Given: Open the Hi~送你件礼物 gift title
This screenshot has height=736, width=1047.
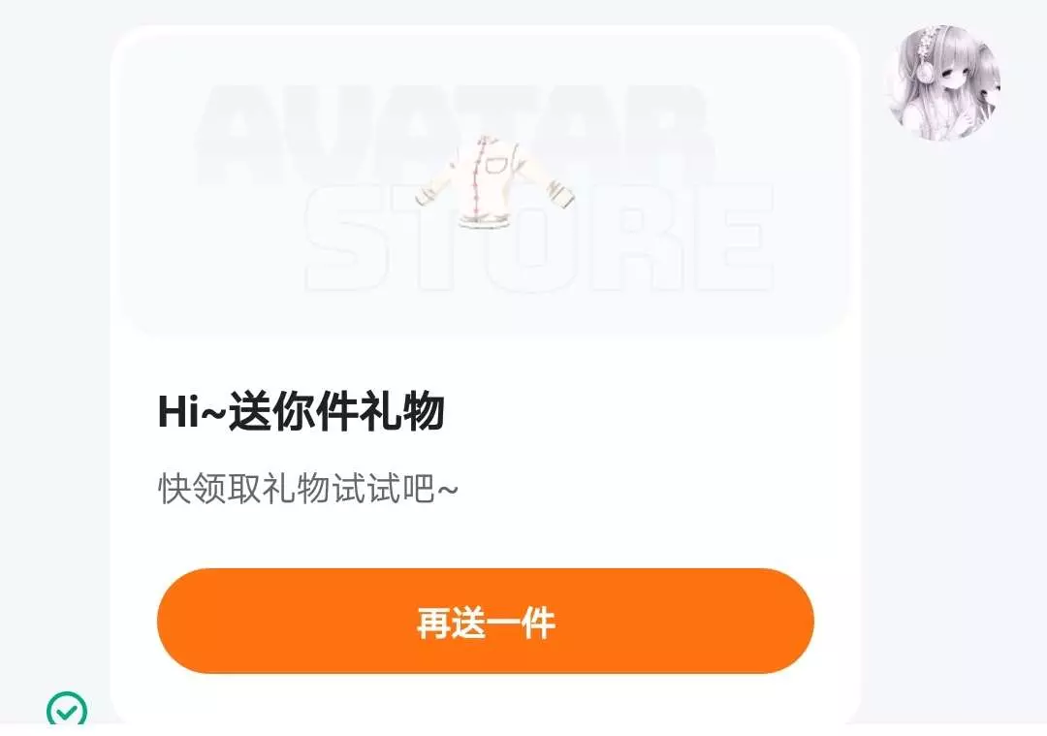Looking at the screenshot, I should coord(301,411).
